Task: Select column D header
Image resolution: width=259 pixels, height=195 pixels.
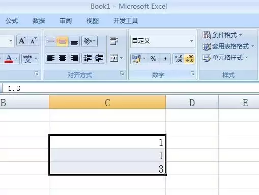Action: [192, 103]
